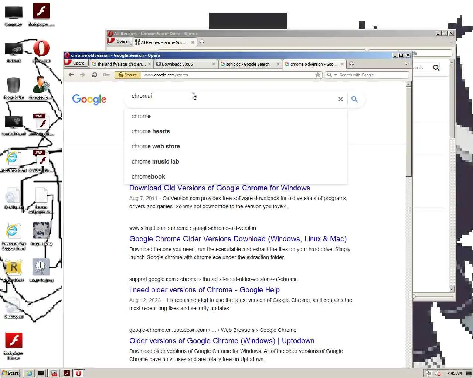Click the Flash Player taskbar button
The width and height of the screenshot is (473, 378).
[x=67, y=373]
